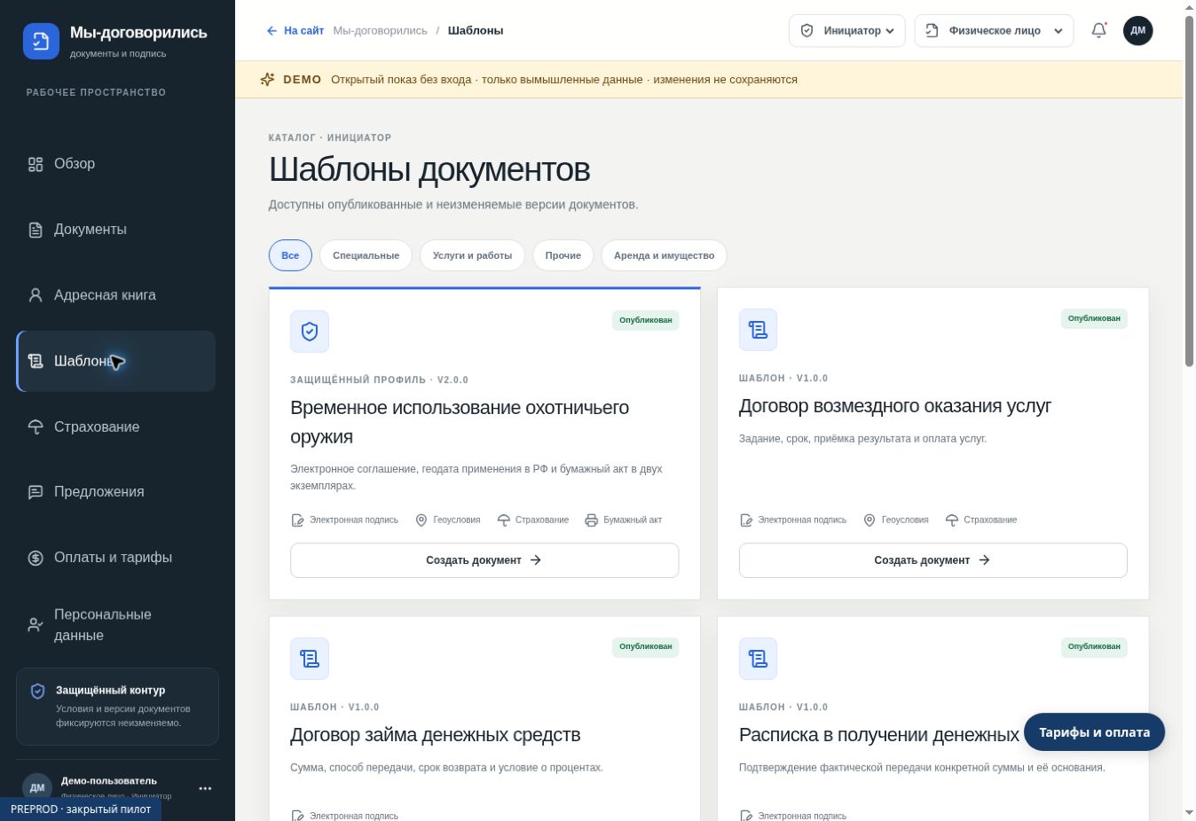This screenshot has width=1196, height=821.
Task: Click the Бумажный акт printer icon
Action: [x=592, y=520]
